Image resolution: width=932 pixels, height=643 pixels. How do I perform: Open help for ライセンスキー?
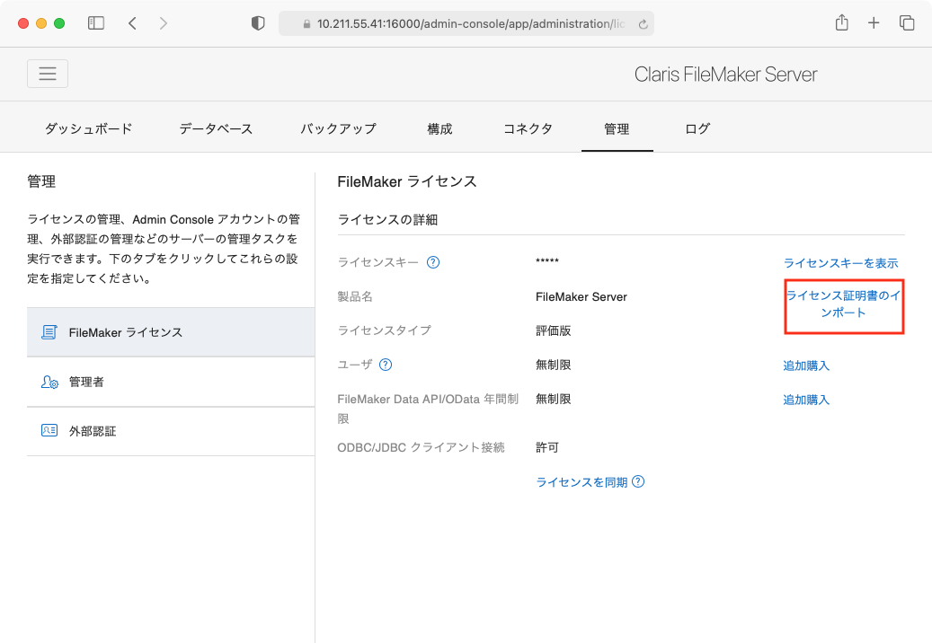433,261
